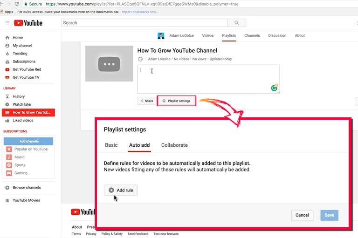The height and width of the screenshot is (238, 358).
Task: Open the Channels channel tab
Action: click(x=252, y=35)
